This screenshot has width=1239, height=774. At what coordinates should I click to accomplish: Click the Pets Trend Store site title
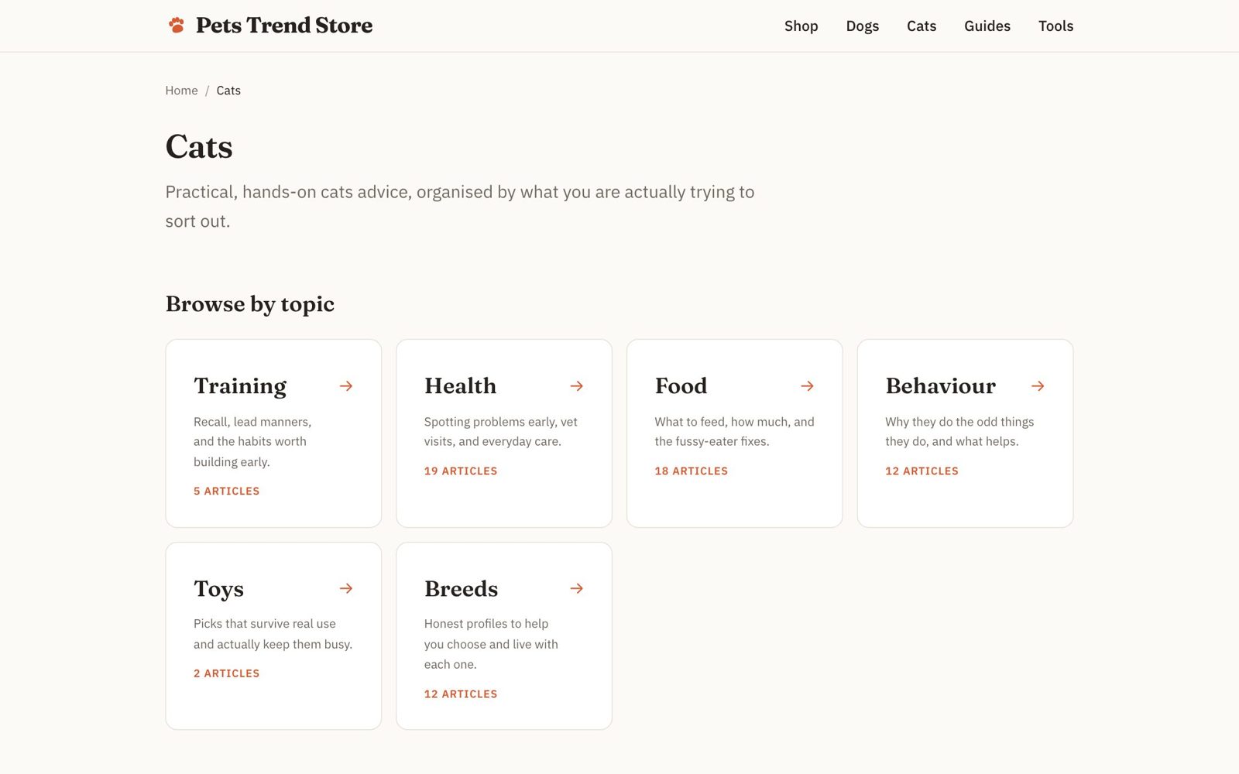(x=284, y=26)
